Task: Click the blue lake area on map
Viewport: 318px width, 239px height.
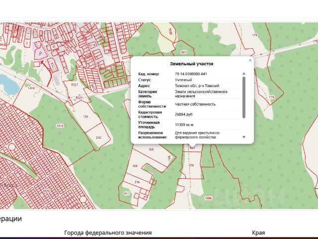Action: pyautogui.click(x=8, y=84)
